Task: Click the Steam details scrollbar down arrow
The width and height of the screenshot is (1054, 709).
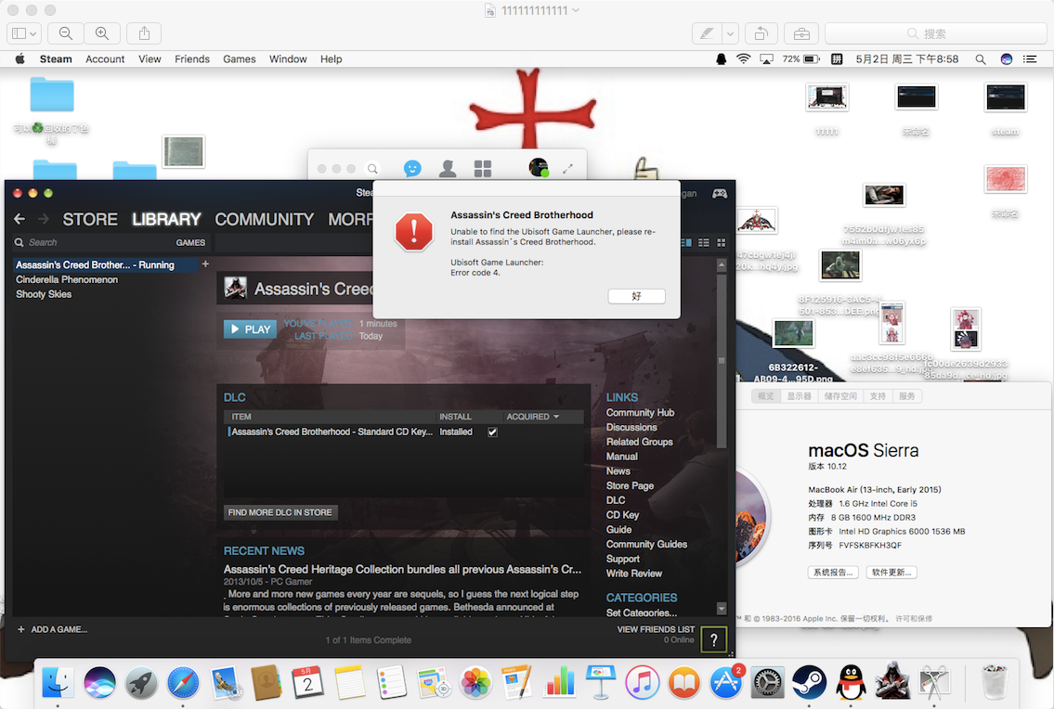Action: click(x=722, y=609)
